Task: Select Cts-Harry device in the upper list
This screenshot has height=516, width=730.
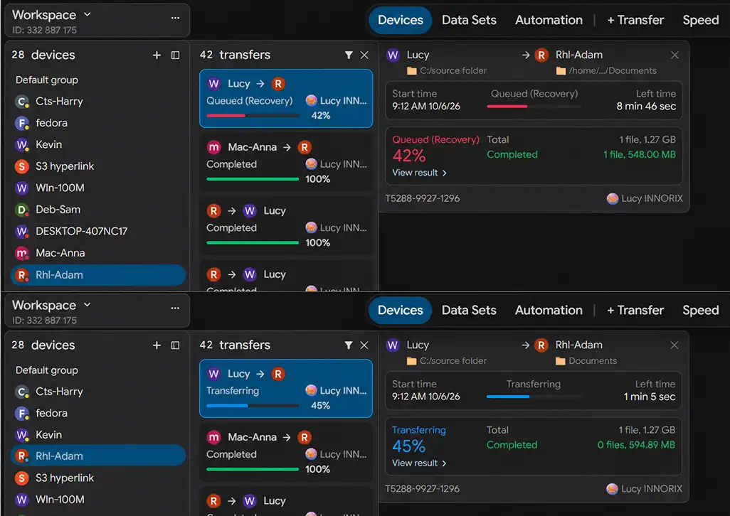Action: (x=98, y=102)
